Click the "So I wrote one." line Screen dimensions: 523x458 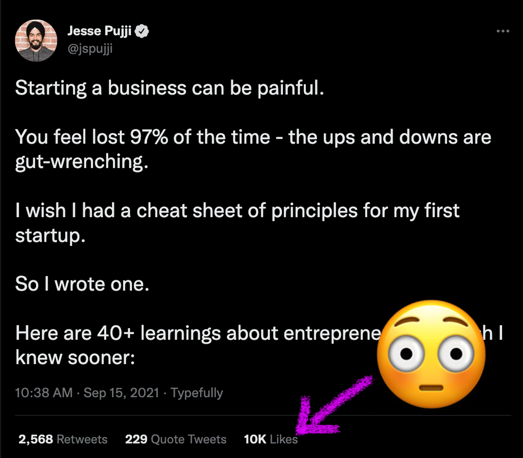pyautogui.click(x=82, y=284)
